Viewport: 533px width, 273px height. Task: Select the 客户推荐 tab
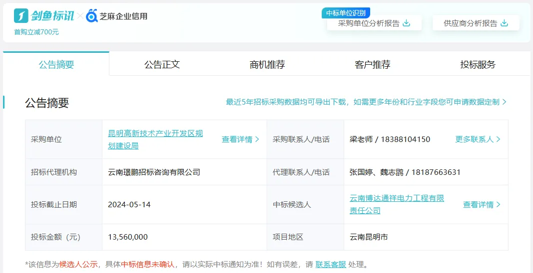click(x=373, y=64)
